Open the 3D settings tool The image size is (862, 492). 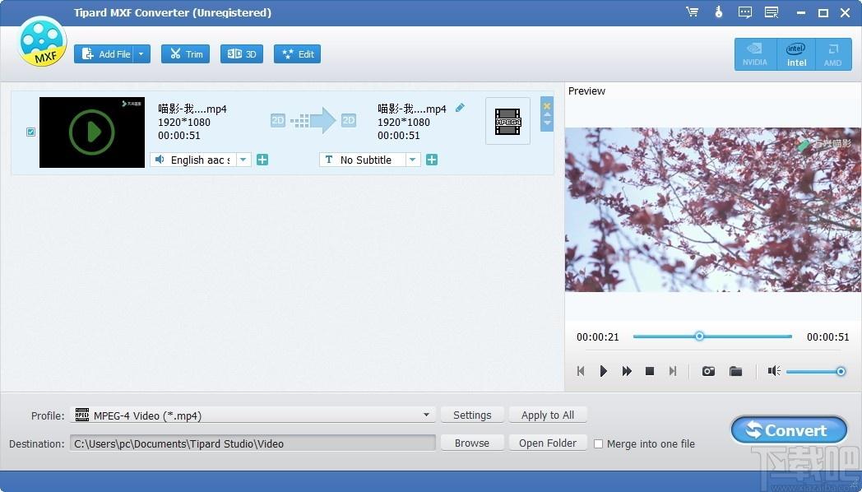click(242, 53)
